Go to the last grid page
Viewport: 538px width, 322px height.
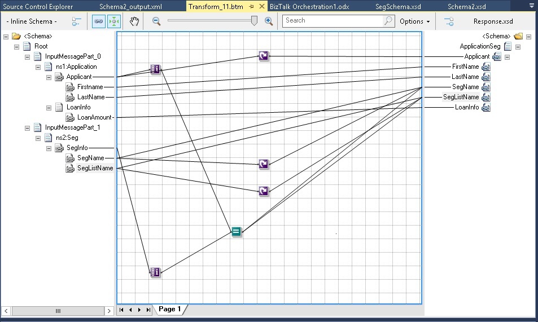tap(148, 310)
